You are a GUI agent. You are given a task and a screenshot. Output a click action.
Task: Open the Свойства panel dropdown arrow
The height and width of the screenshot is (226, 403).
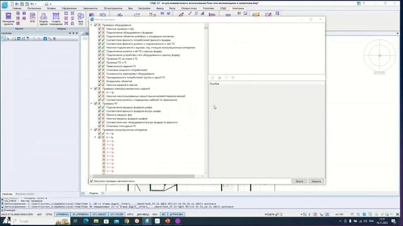pyautogui.click(x=70, y=33)
